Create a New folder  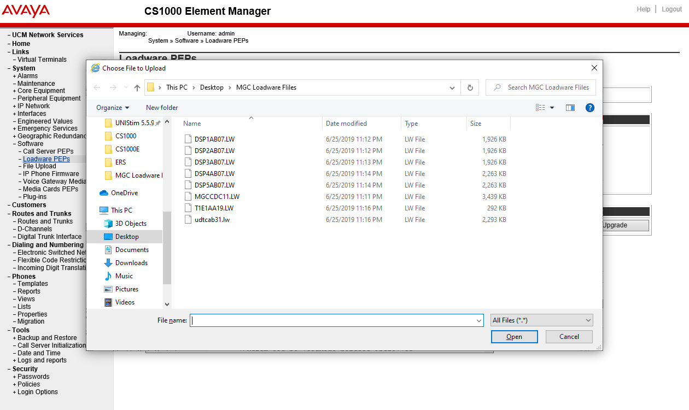click(162, 108)
